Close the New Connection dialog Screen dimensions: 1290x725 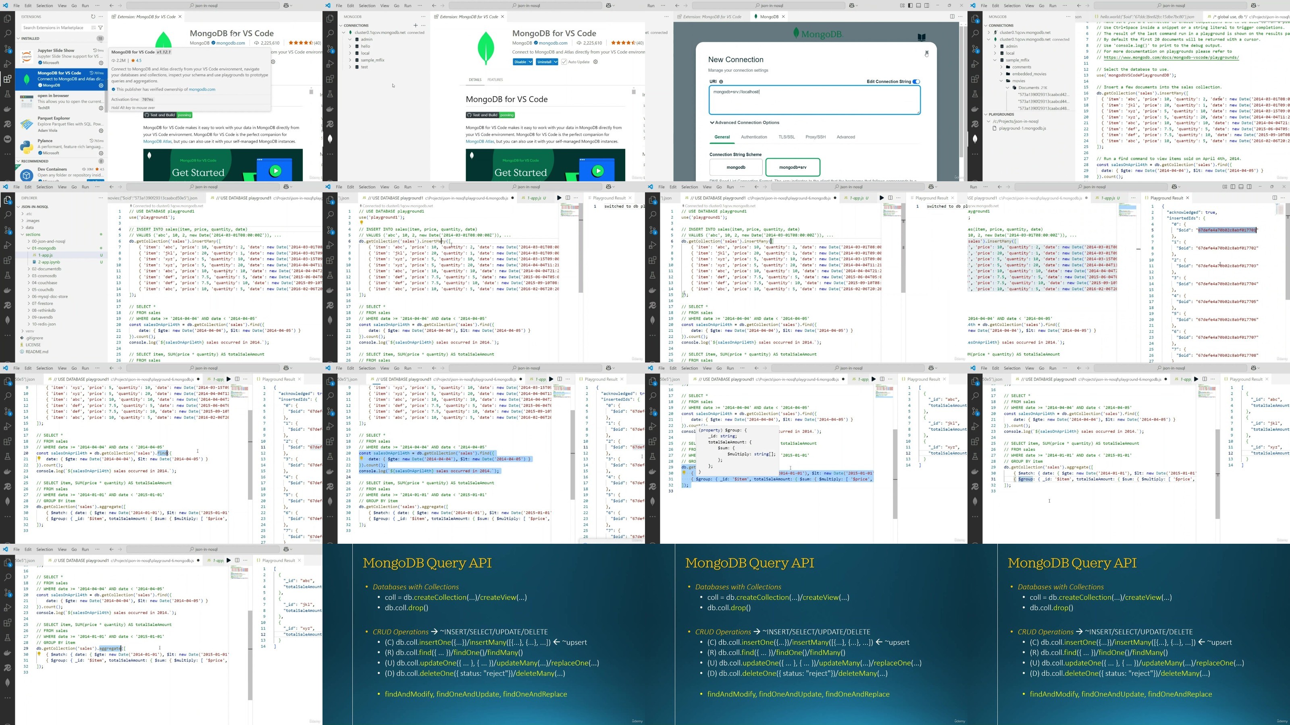point(926,52)
